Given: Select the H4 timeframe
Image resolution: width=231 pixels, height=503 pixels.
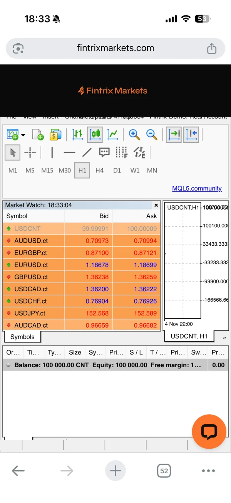Looking at the screenshot, I should pyautogui.click(x=99, y=170).
